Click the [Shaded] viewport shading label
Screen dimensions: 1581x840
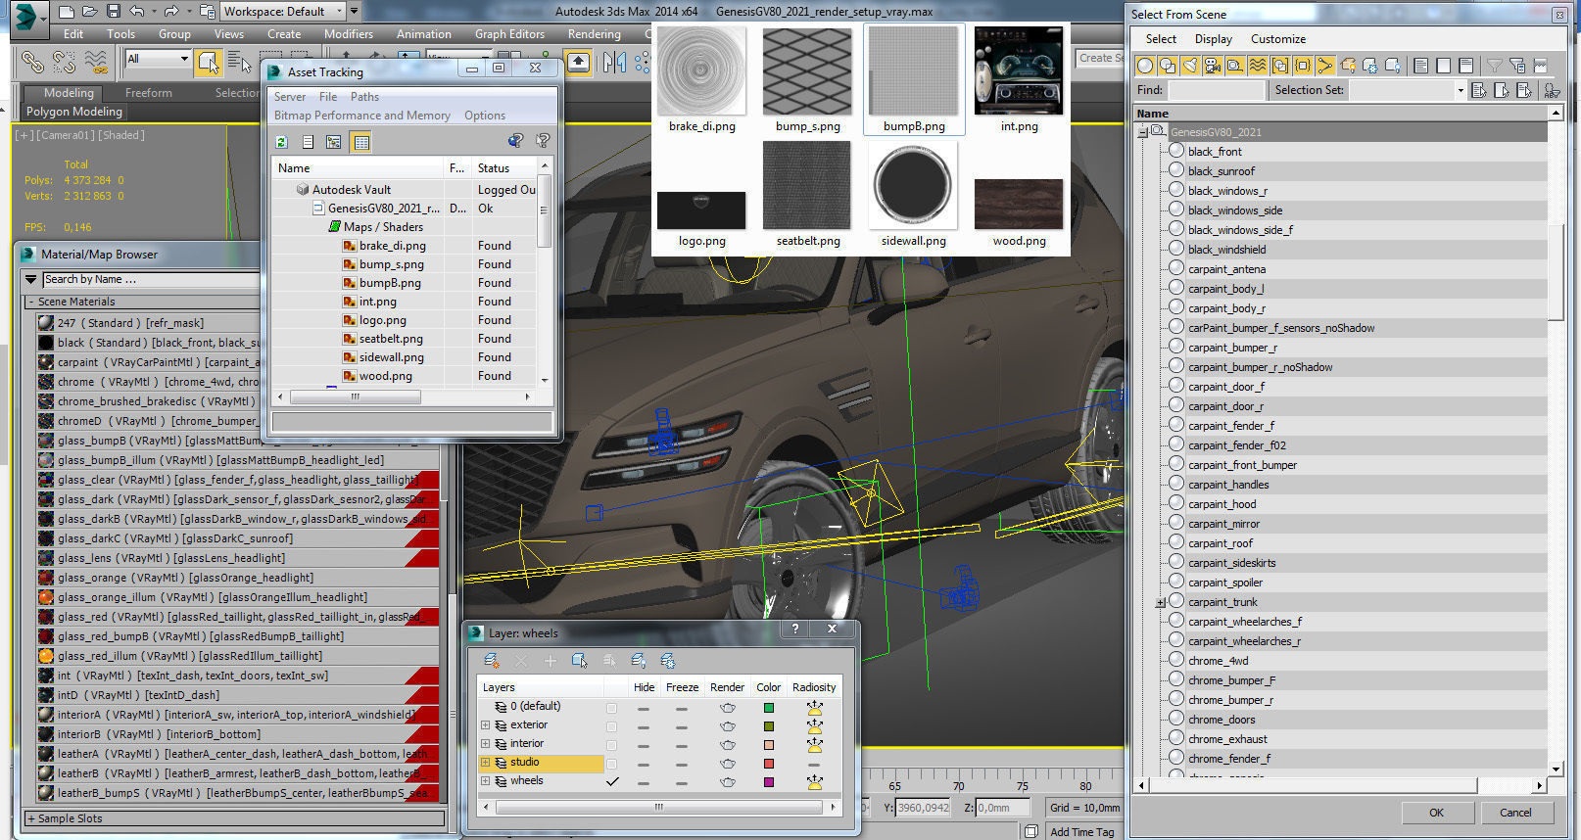point(120,135)
